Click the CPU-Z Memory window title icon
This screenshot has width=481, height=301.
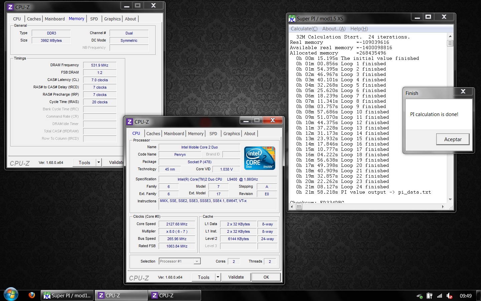coord(10,7)
